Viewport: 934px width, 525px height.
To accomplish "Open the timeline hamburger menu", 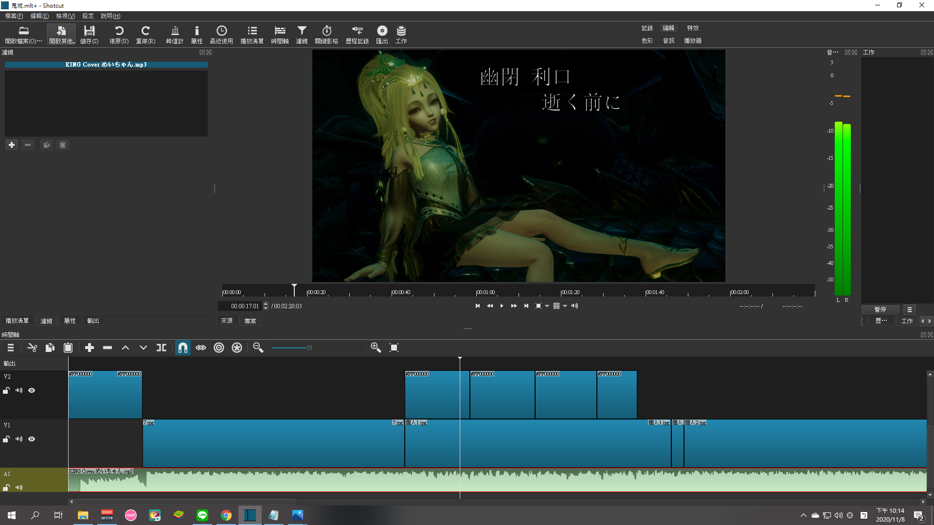I will pos(11,348).
